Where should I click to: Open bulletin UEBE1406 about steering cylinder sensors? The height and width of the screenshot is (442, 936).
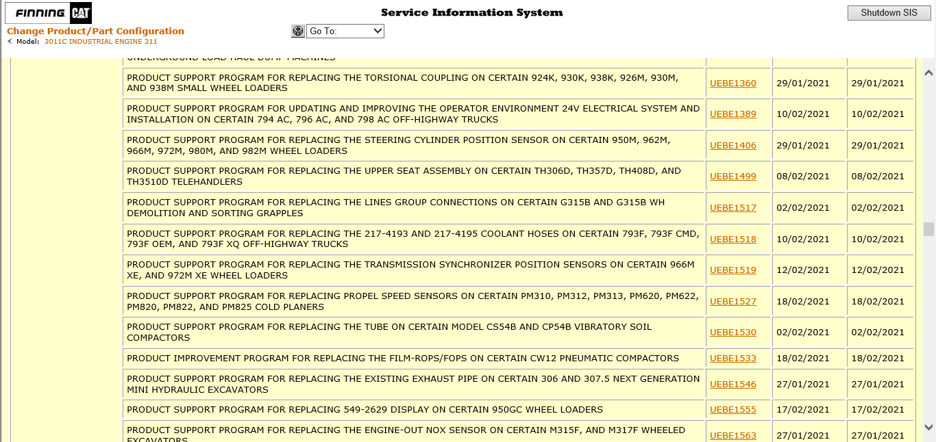point(732,145)
